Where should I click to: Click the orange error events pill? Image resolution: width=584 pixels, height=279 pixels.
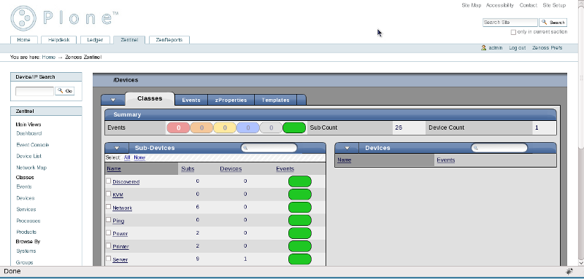201,127
